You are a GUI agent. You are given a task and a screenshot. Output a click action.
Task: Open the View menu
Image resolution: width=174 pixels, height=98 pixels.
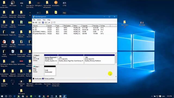(44, 20)
